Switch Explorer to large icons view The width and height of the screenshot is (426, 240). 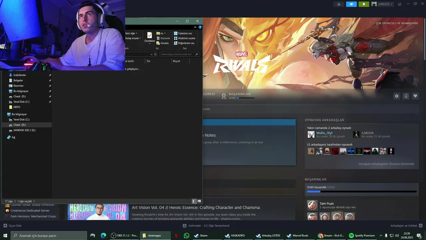[199, 201]
